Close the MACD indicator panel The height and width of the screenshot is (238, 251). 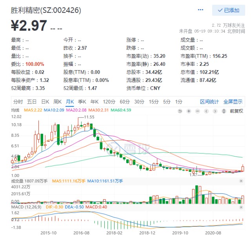pos(241,207)
